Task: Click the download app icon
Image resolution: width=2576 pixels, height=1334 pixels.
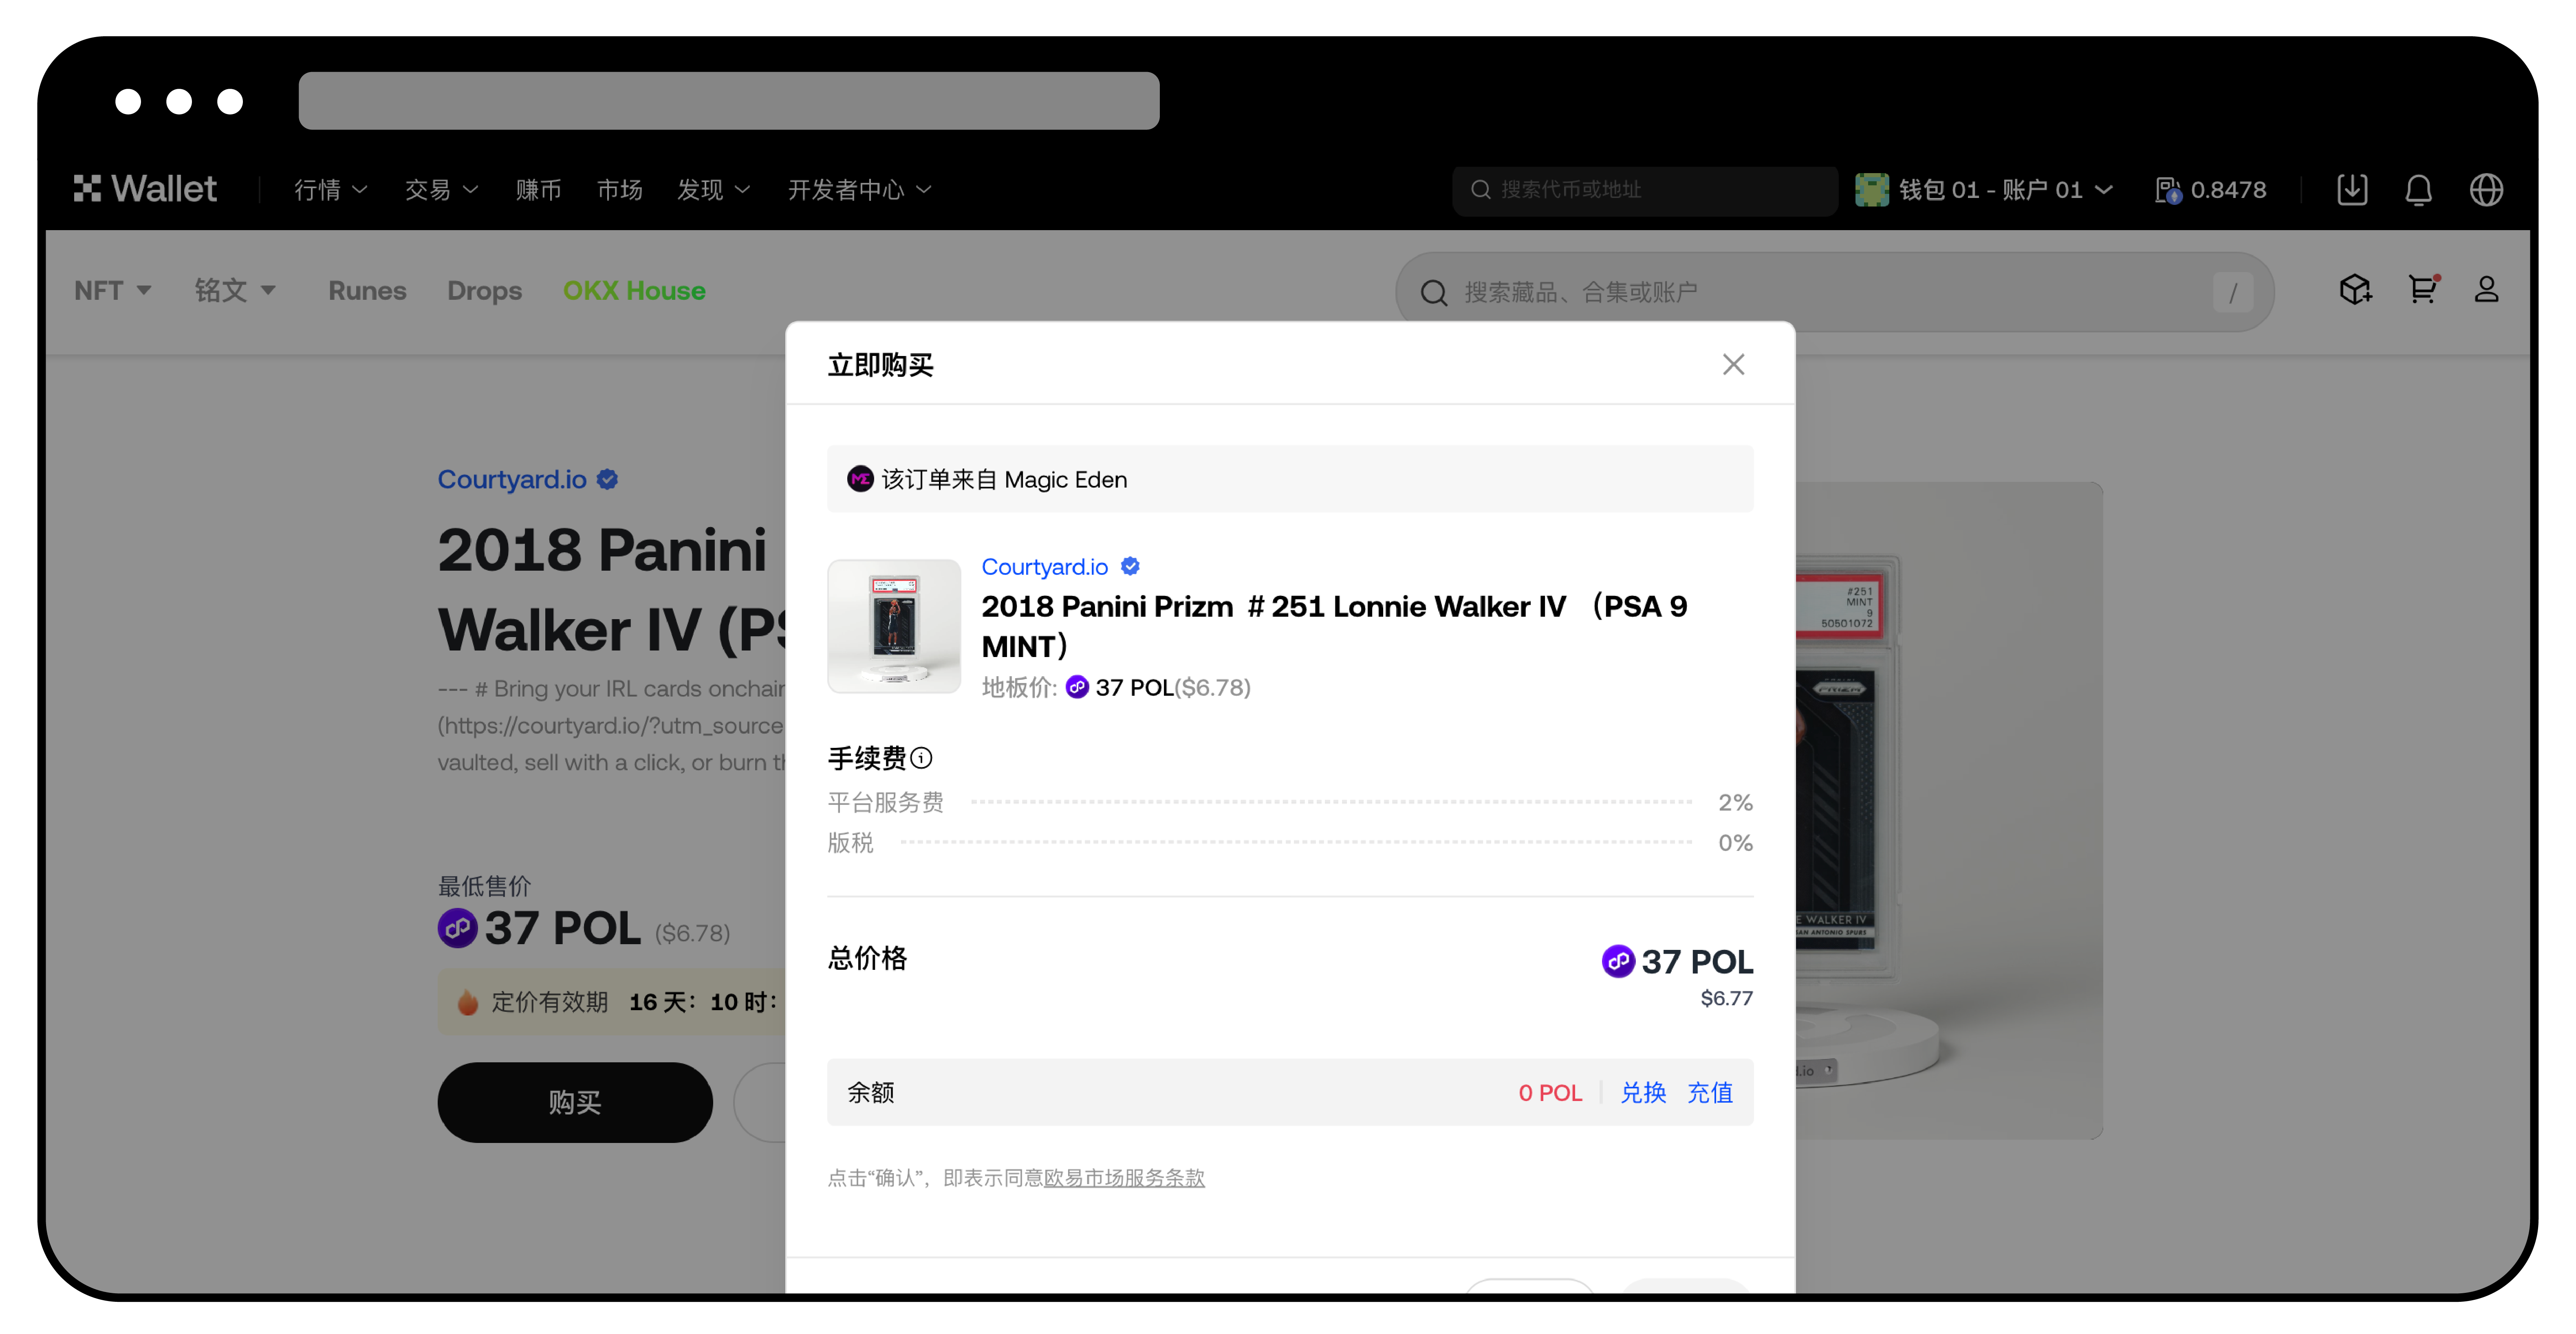Action: point(2352,190)
